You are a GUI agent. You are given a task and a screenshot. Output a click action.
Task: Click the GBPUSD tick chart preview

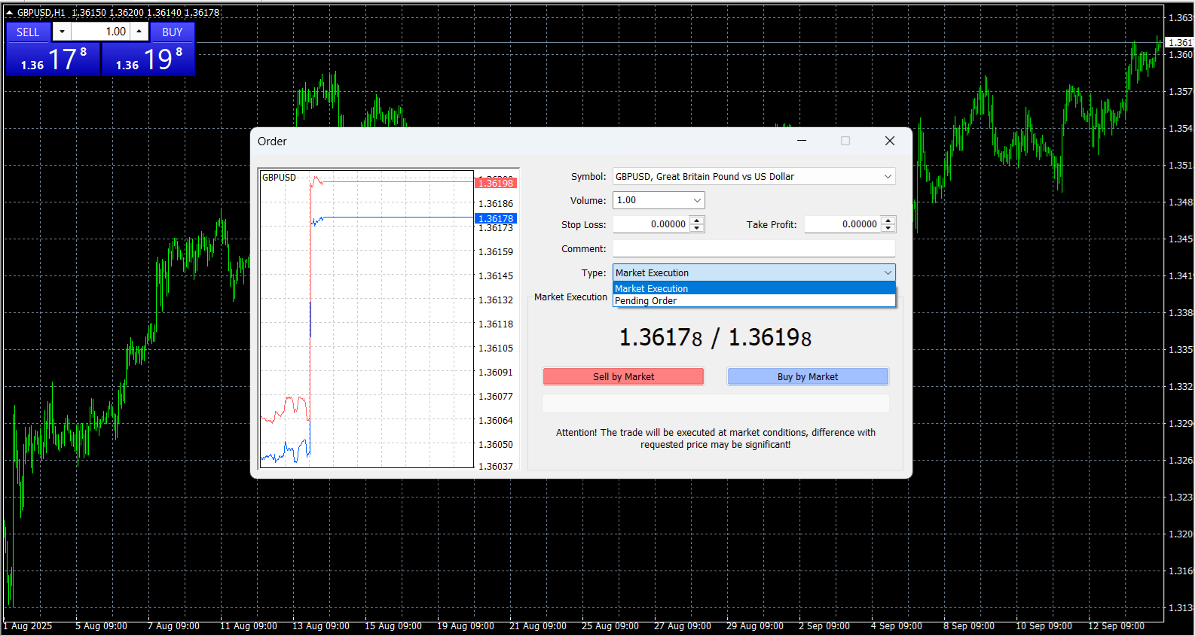(367, 318)
